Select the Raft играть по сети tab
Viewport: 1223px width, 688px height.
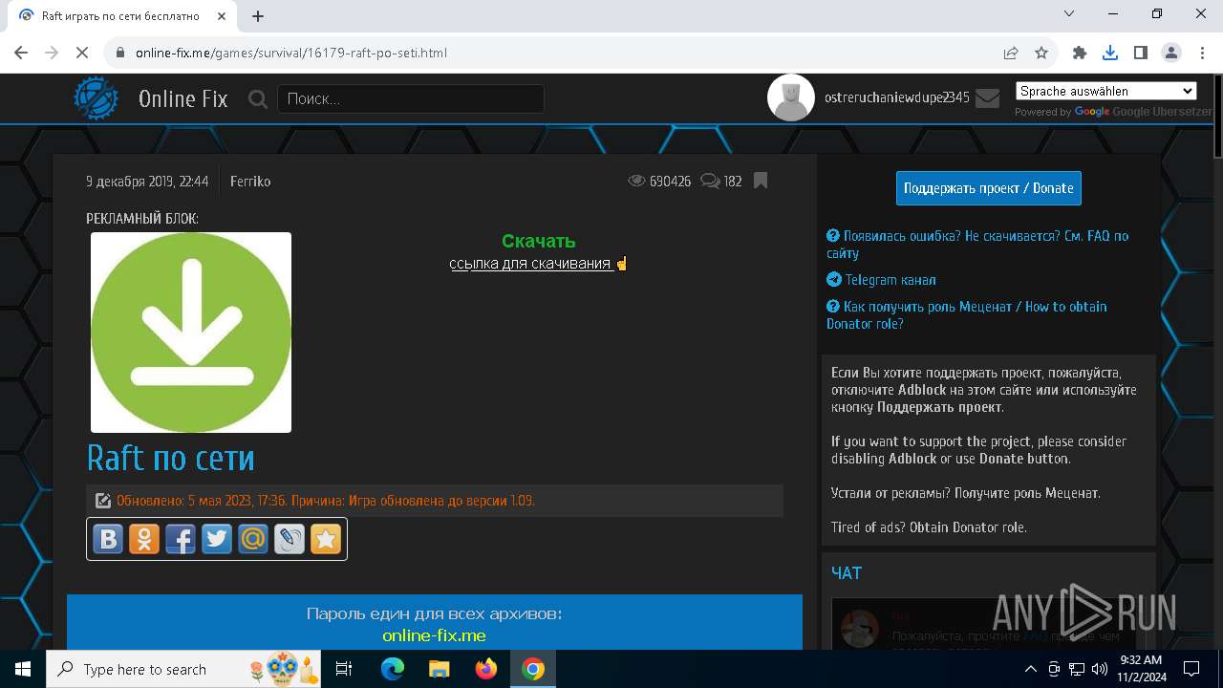tap(120, 16)
